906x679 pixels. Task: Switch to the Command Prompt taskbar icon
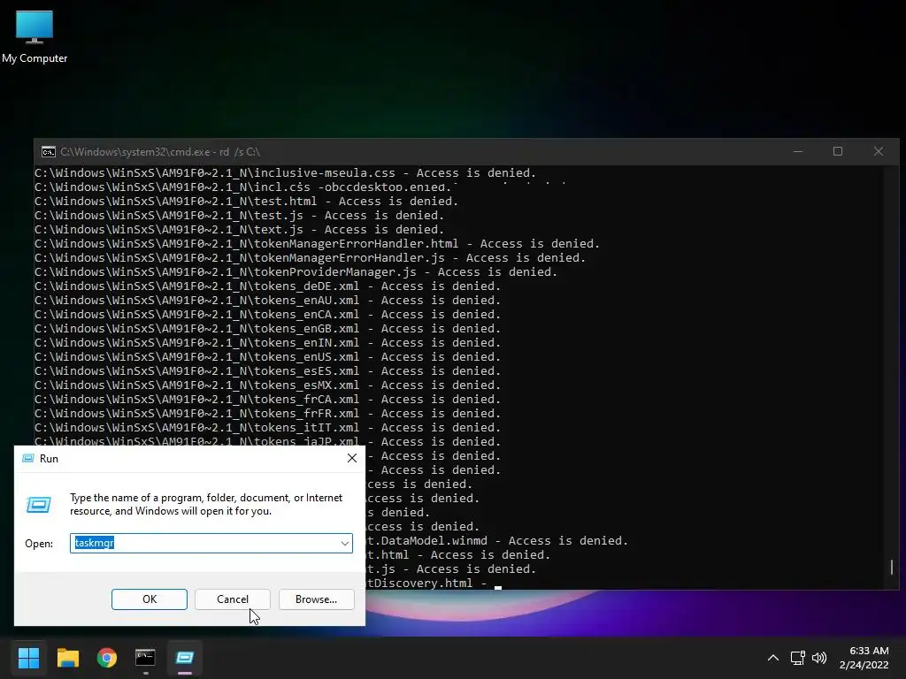[145, 657]
